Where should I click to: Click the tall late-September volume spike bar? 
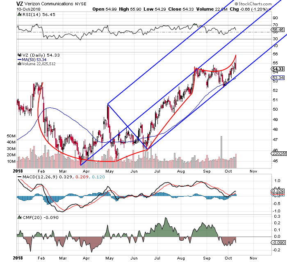pos(221,152)
